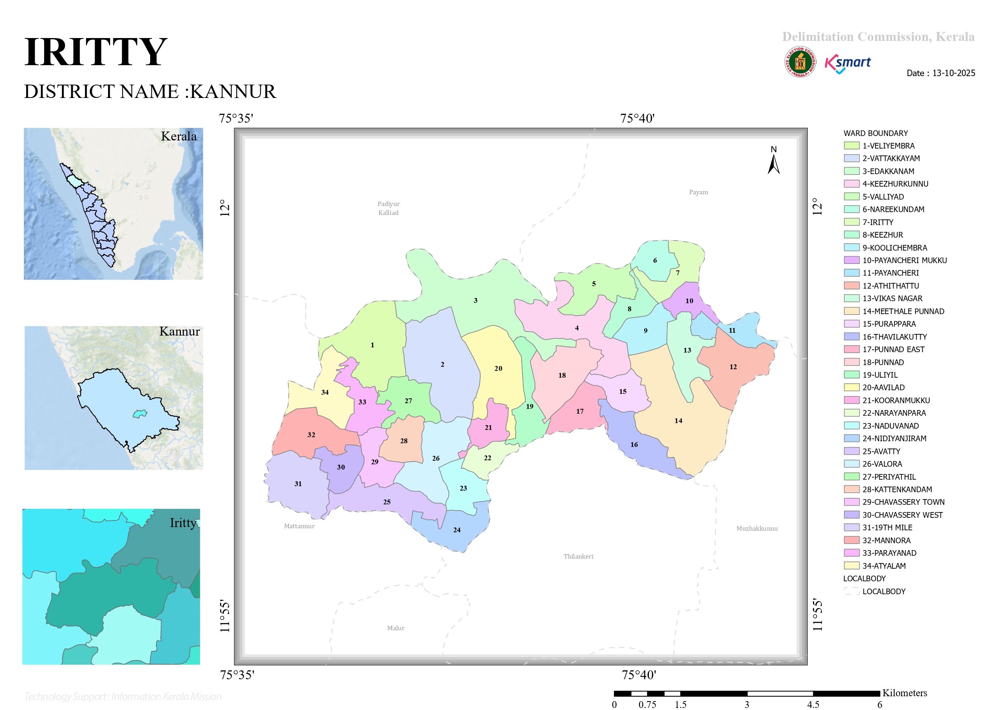Click ward 34 region on the map
Image resolution: width=1004 pixels, height=710 pixels.
[325, 392]
